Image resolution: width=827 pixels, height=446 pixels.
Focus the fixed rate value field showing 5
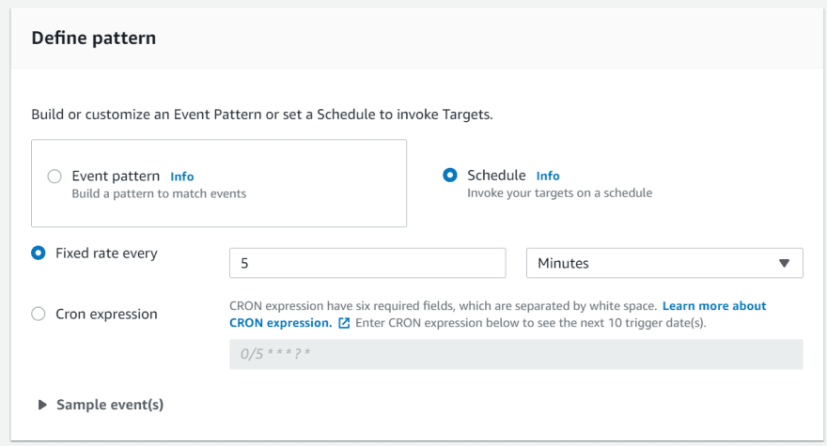coord(367,263)
